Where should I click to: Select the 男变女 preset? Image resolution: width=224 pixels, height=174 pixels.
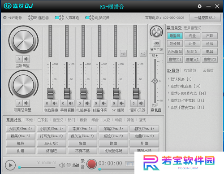pyautogui.click(x=192, y=52)
